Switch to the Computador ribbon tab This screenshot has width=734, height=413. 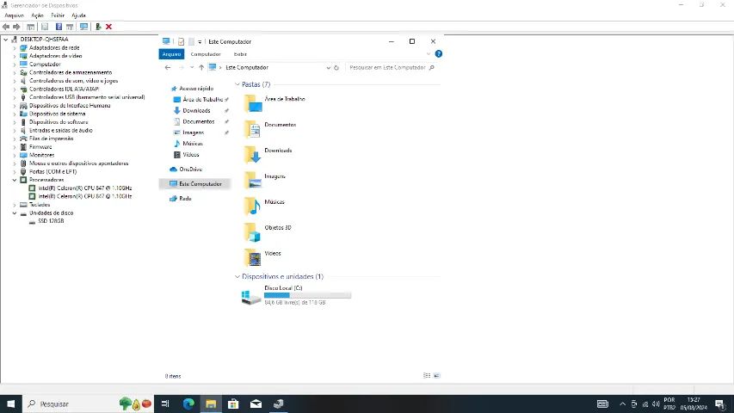click(206, 54)
